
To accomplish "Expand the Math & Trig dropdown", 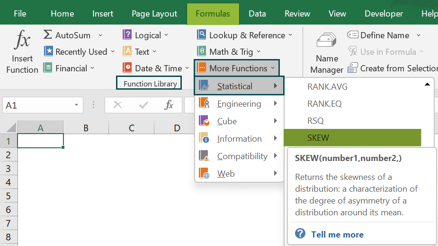I will pyautogui.click(x=259, y=51).
